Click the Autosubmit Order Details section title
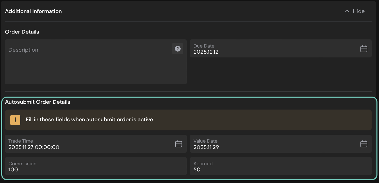Viewport: 379px width, 183px height. [x=38, y=102]
